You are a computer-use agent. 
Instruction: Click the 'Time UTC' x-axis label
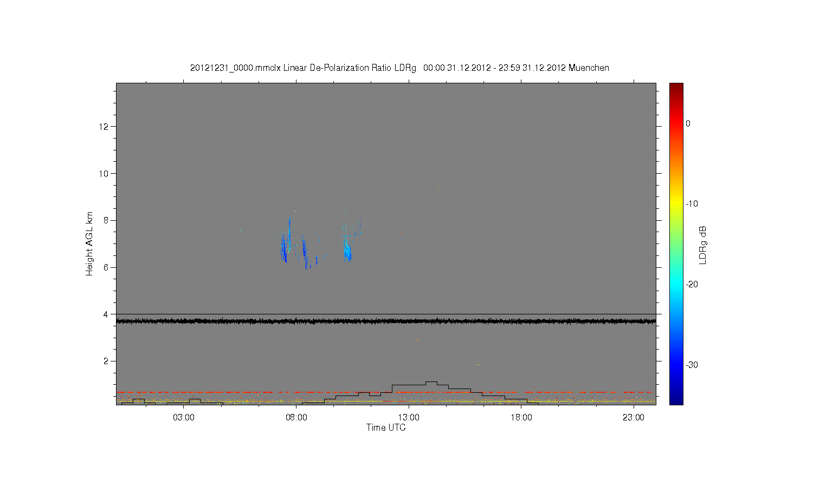(386, 427)
